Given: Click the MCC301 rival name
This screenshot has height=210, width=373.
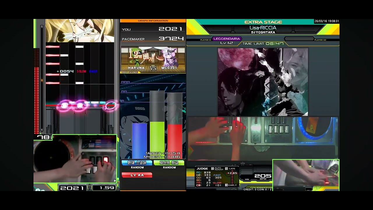Looking at the screenshot, I should click(x=169, y=68).
